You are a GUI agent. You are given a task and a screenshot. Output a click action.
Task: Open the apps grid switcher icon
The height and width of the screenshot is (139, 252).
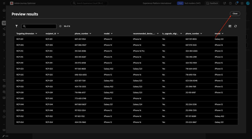tap(242, 3)
